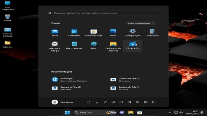This screenshot has width=207, height=116.
Task: Open Downloads folder shortcut in Start footer
Action: (x=97, y=102)
